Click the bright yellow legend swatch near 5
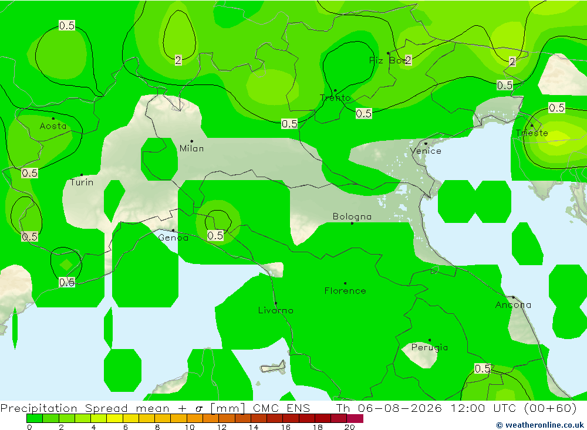The image size is (587, 430). pos(114,418)
